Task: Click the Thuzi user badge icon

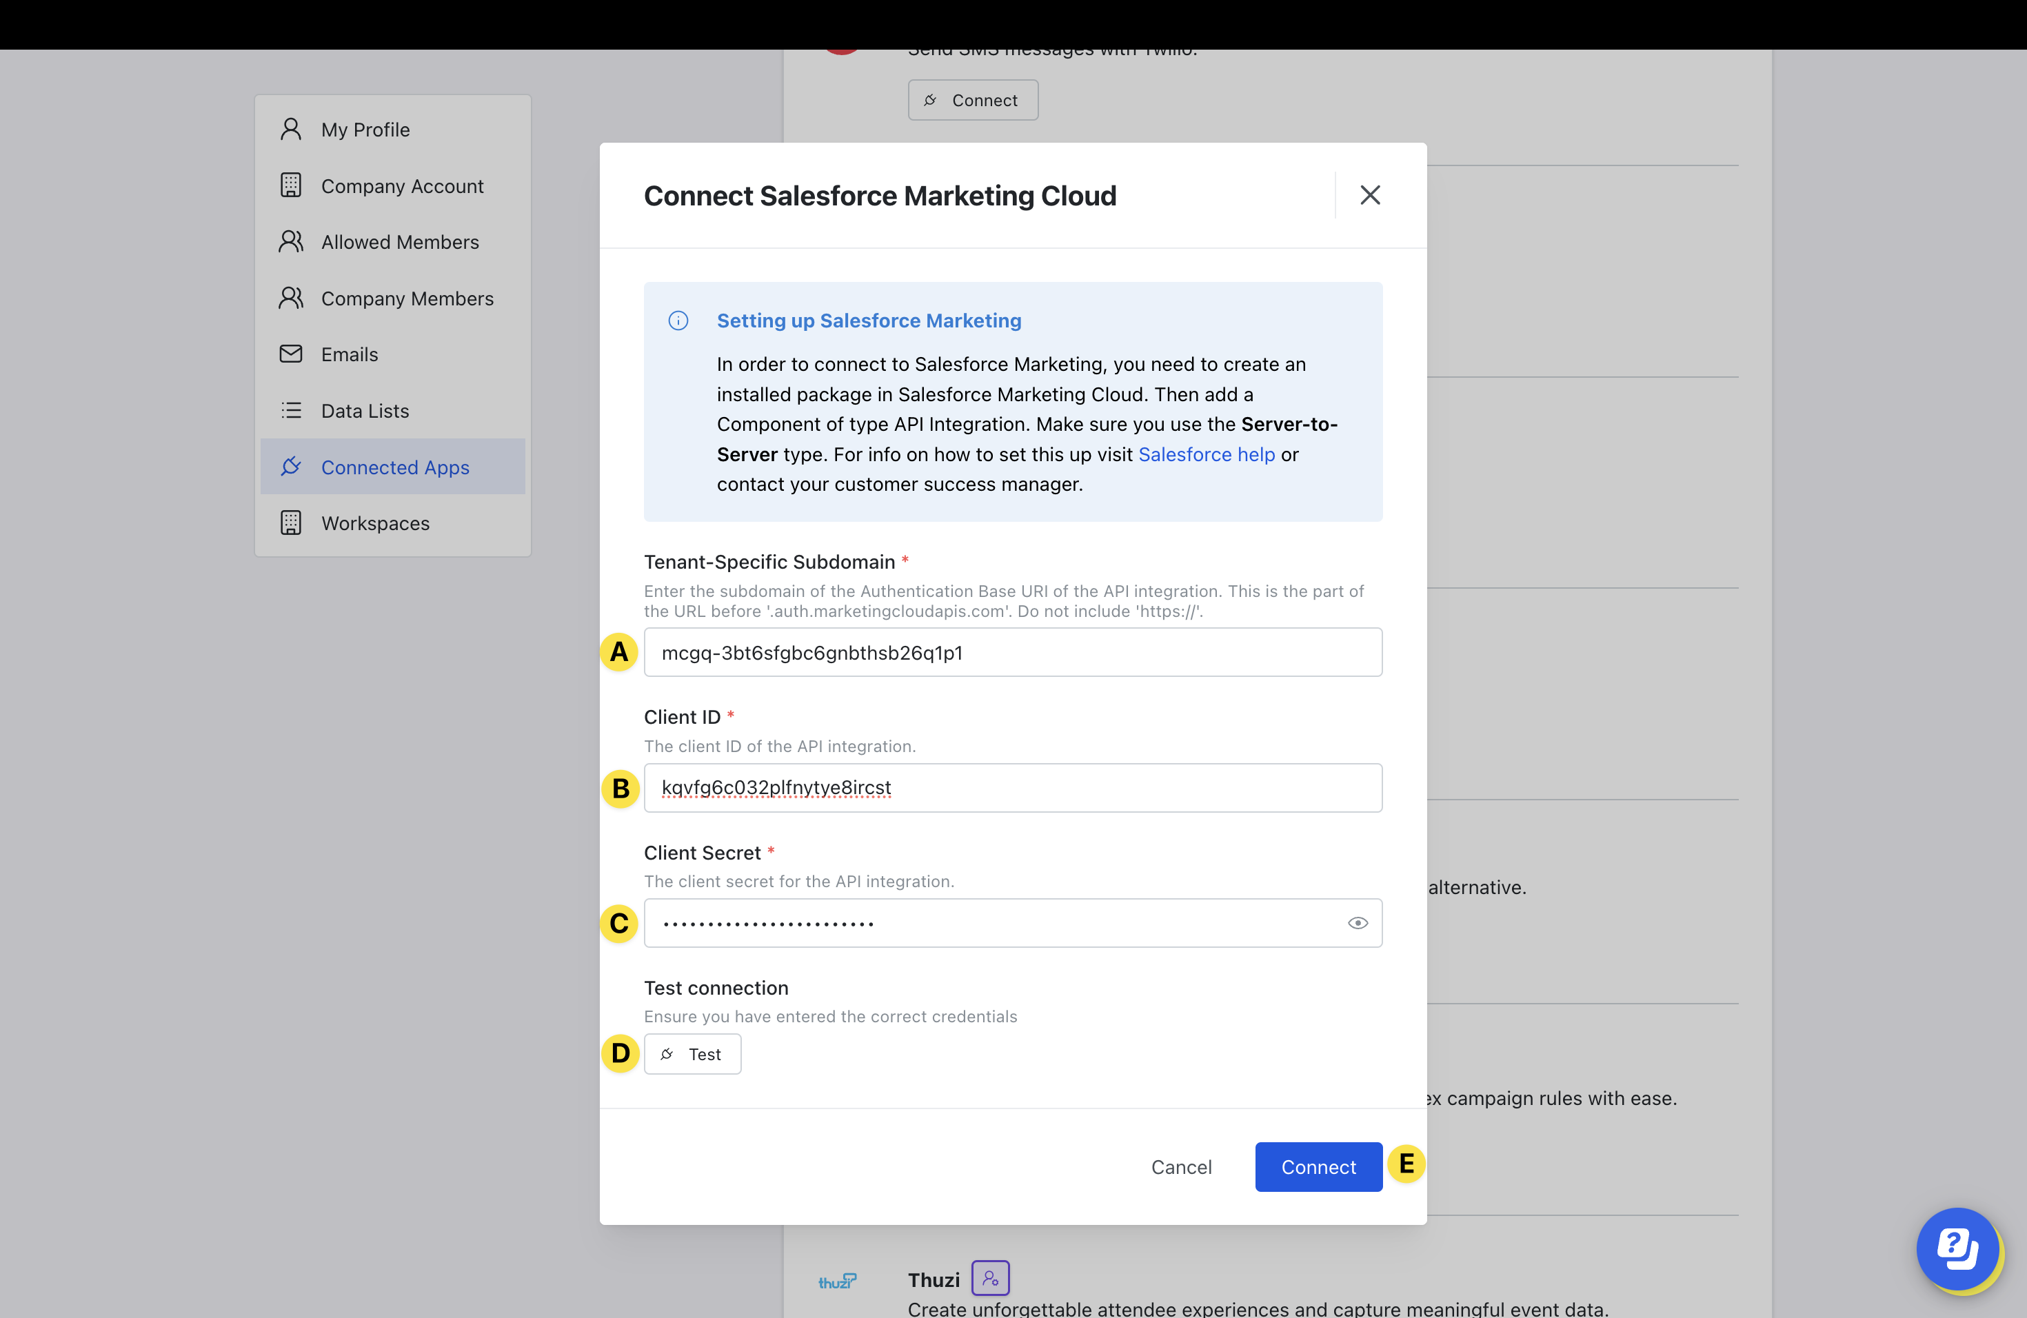Action: pos(989,1278)
